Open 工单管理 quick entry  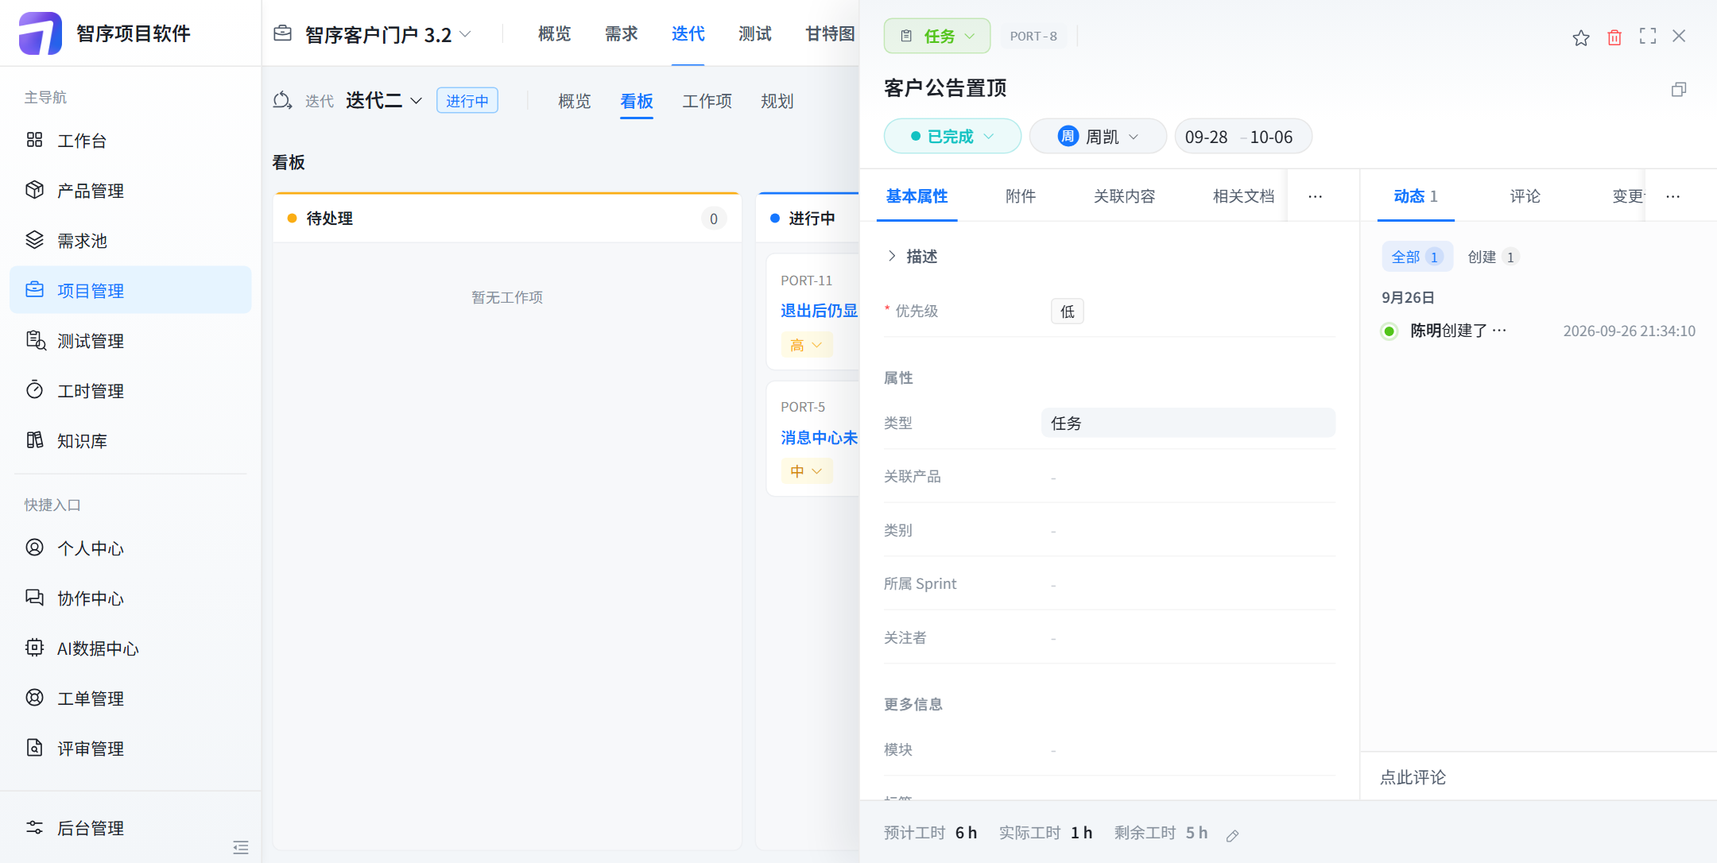pos(130,699)
